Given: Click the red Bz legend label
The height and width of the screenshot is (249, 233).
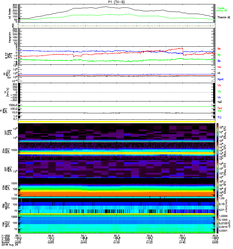Looking at the screenshot, I should (219, 49).
